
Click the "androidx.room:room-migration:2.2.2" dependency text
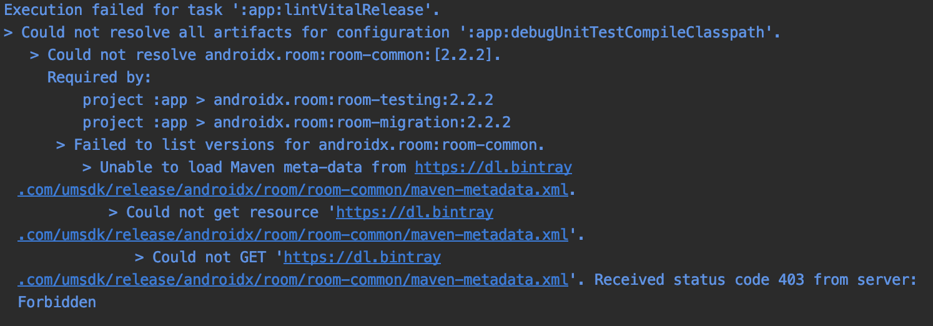tap(362, 122)
